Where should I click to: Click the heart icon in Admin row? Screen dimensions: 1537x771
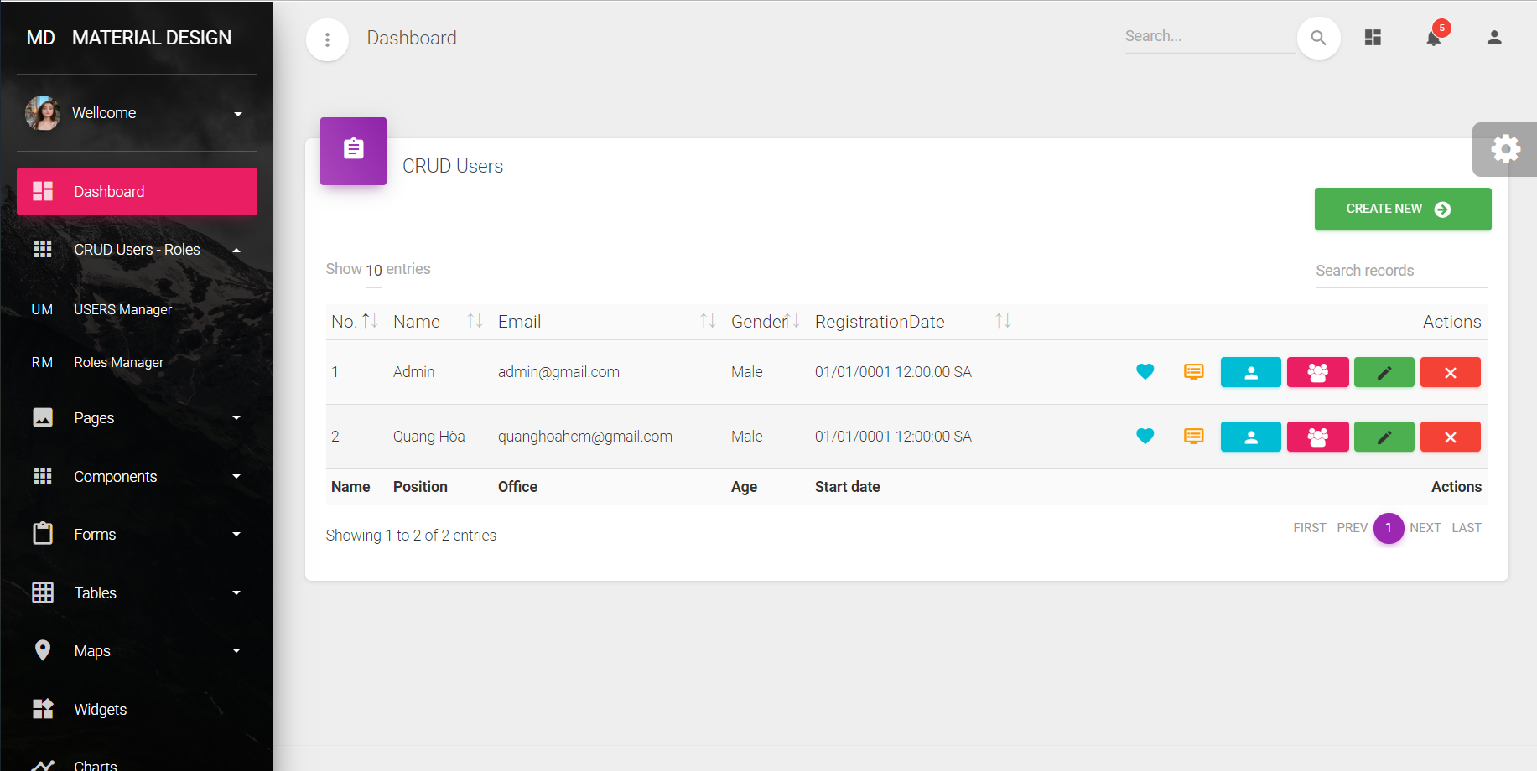[1145, 372]
